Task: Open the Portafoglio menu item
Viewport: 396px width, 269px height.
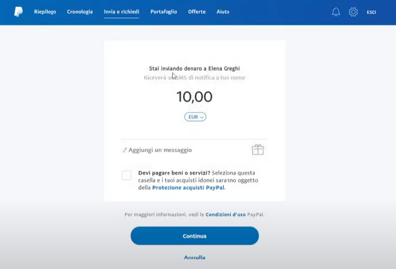Action: coord(163,12)
